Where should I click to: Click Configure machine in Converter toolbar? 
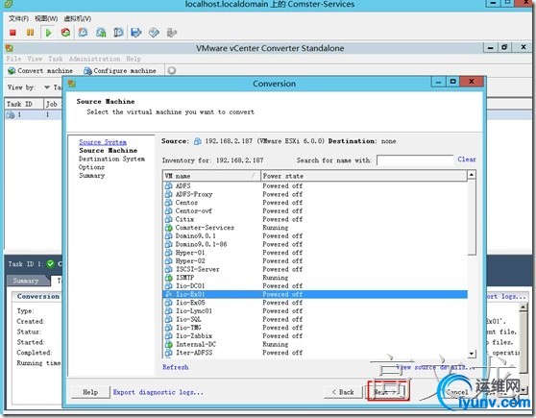[x=120, y=70]
